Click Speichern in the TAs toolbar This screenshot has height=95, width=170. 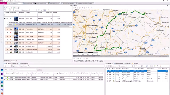(x=14, y=66)
